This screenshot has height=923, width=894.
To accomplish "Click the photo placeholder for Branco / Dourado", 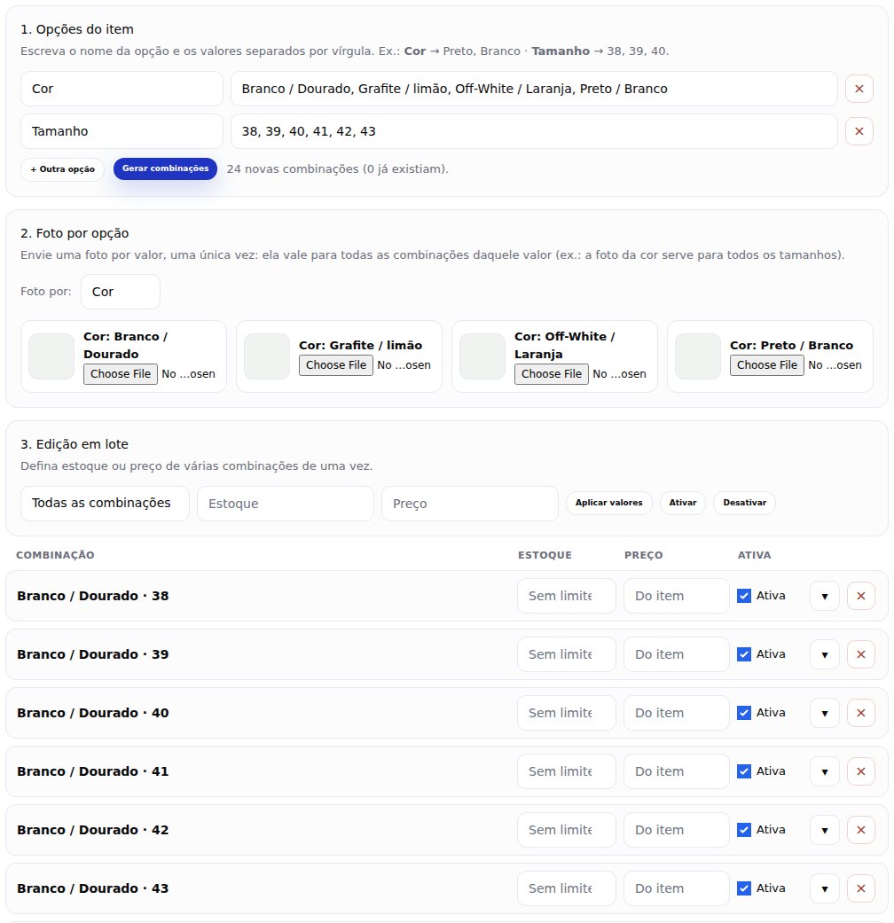I will (51, 356).
